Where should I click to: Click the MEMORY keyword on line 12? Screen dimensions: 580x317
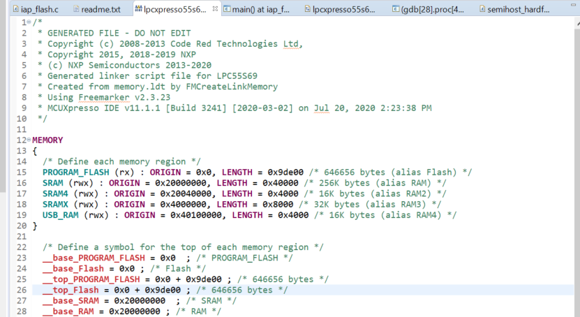point(47,140)
